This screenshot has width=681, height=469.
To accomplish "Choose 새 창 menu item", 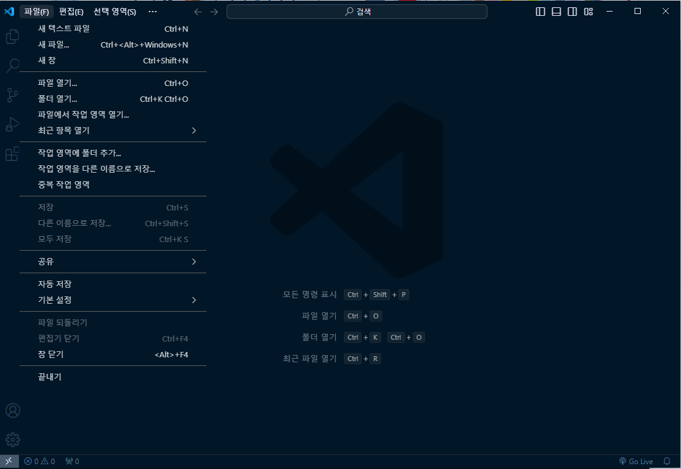I will click(x=113, y=60).
